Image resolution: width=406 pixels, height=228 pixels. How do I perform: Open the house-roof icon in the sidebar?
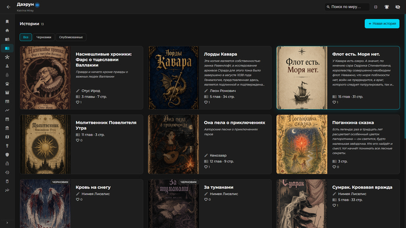(7, 84)
